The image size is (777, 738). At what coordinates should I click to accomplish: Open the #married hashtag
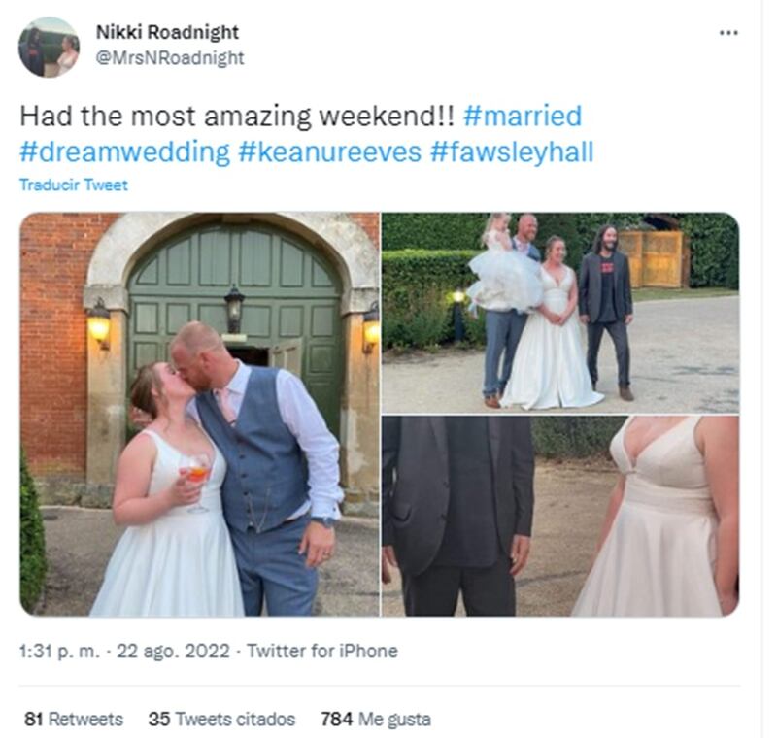(523, 117)
